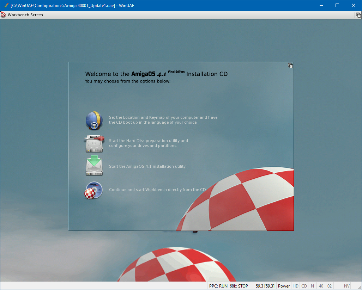Select 'Start the AmigaOS 4.1 installation utility' text

click(147, 166)
